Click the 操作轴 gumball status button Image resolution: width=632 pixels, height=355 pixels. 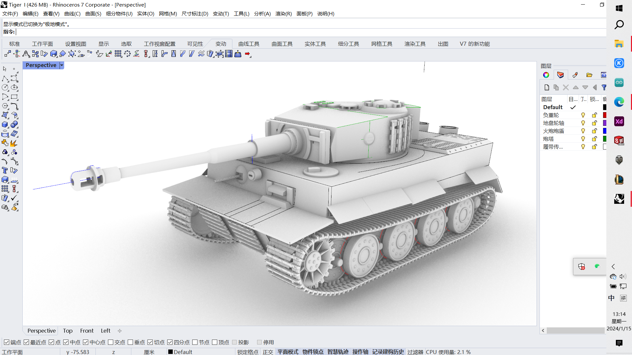[x=360, y=352]
